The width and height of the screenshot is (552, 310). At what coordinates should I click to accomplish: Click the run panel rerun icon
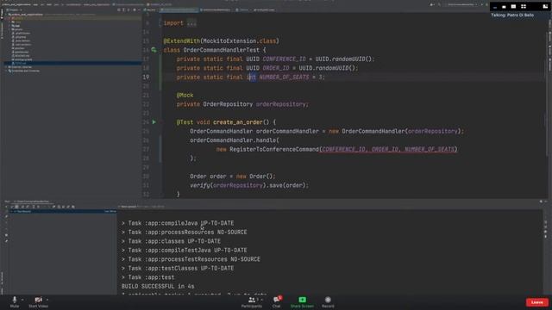(x=7, y=207)
